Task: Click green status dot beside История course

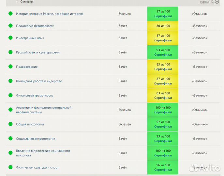Action: 10,14
